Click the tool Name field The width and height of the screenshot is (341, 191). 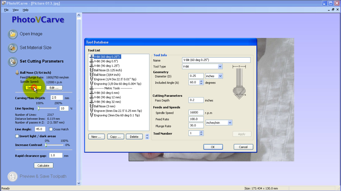click(x=216, y=60)
